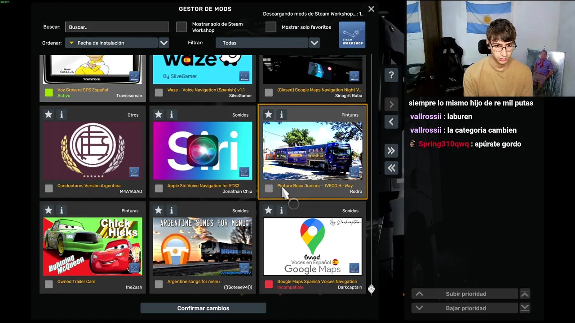This screenshot has width=575, height=323.
Task: Favorite the Conductores Versión Argentina mod star
Action: tap(49, 115)
